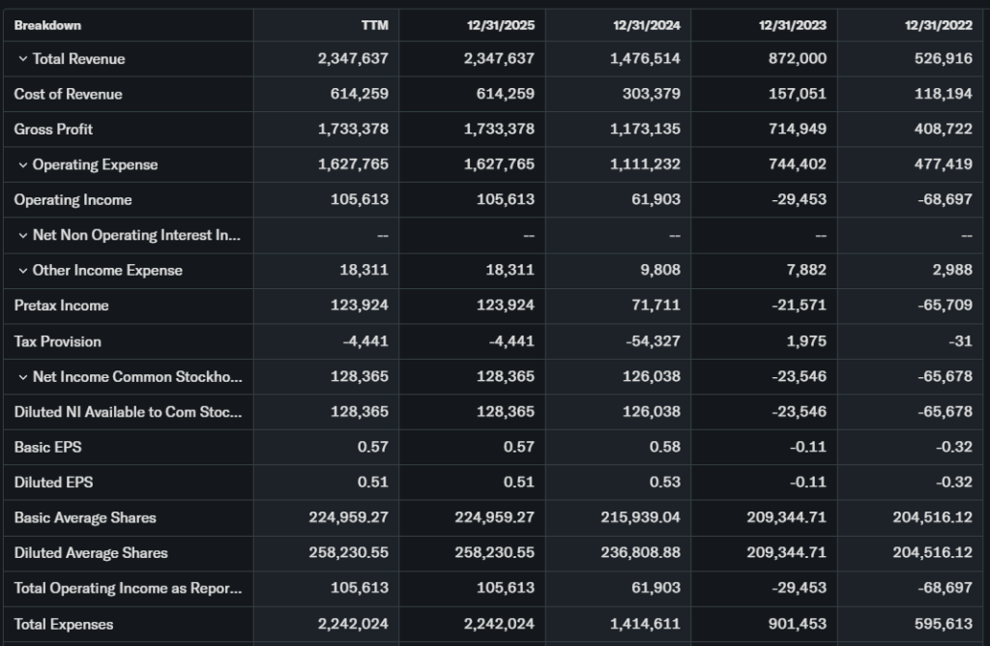Expand the Other Income Expense chevron
This screenshot has height=646, width=990.
point(22,271)
